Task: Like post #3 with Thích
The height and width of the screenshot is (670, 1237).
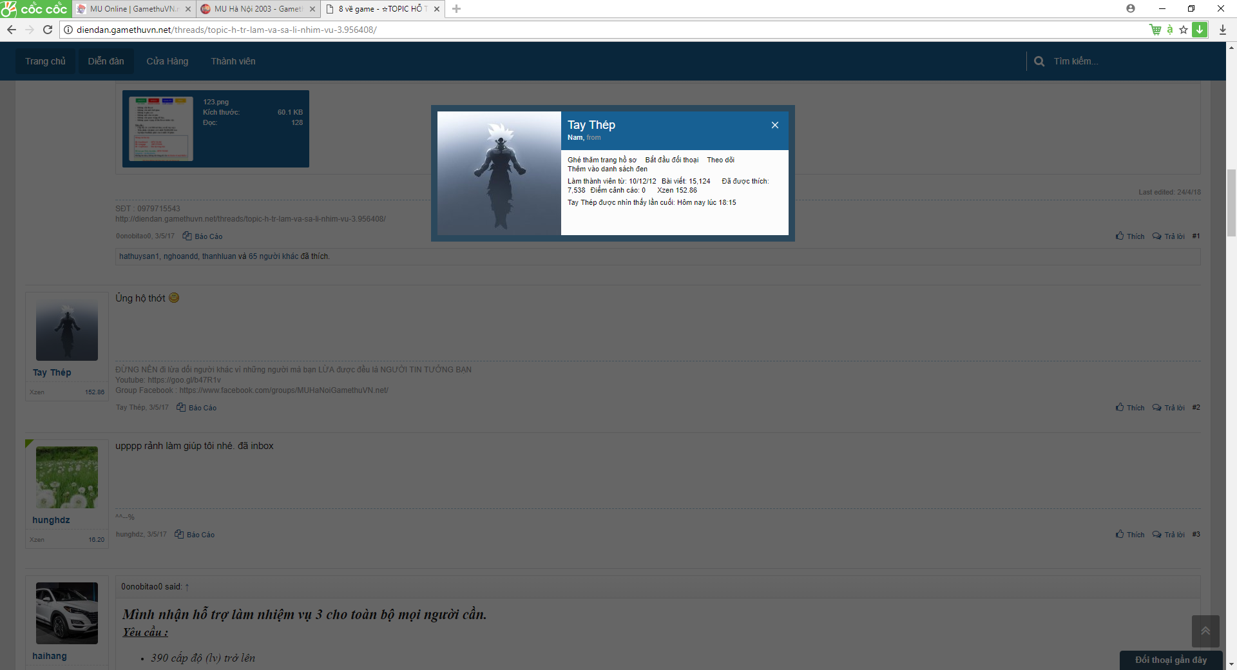Action: coord(1130,535)
